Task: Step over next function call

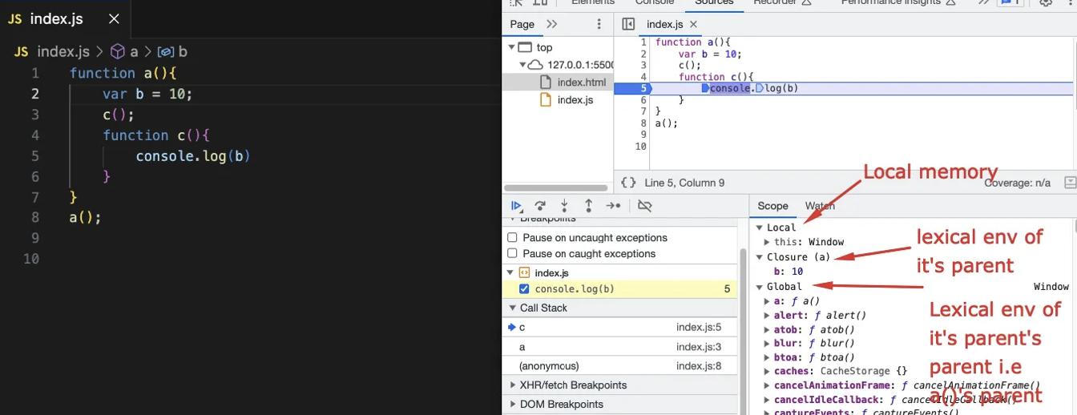Action: [x=540, y=206]
